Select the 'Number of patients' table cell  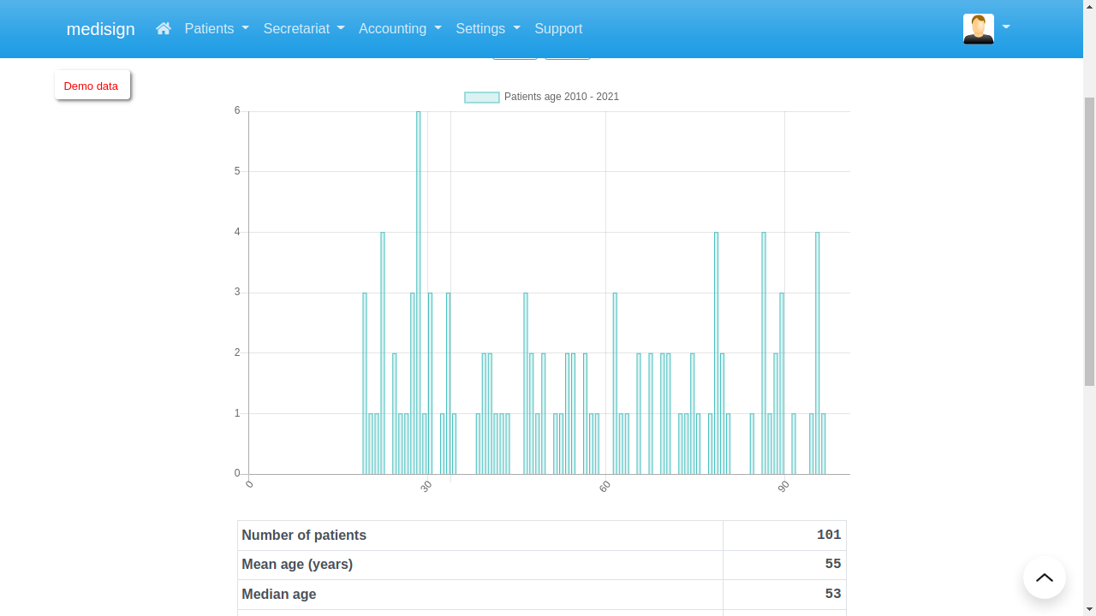click(480, 536)
